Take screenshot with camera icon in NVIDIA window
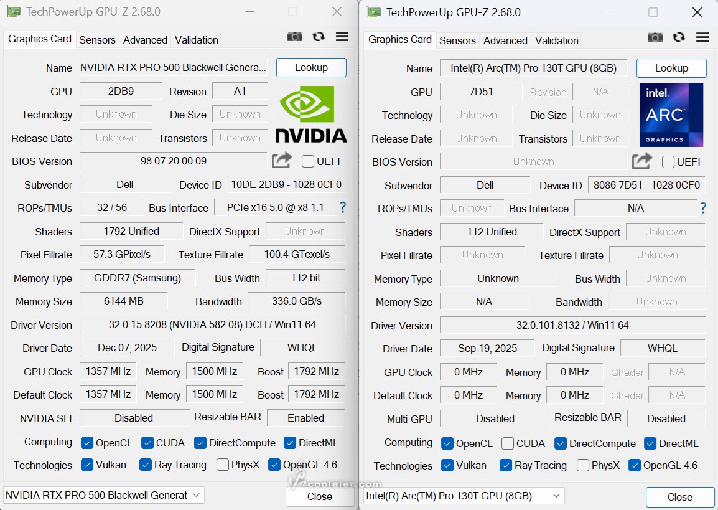The image size is (718, 510). [x=295, y=37]
